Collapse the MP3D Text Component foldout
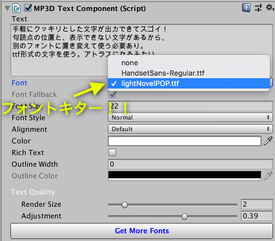 pyautogui.click(x=7, y=8)
